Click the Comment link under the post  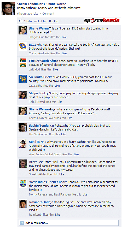tap(48, 14)
